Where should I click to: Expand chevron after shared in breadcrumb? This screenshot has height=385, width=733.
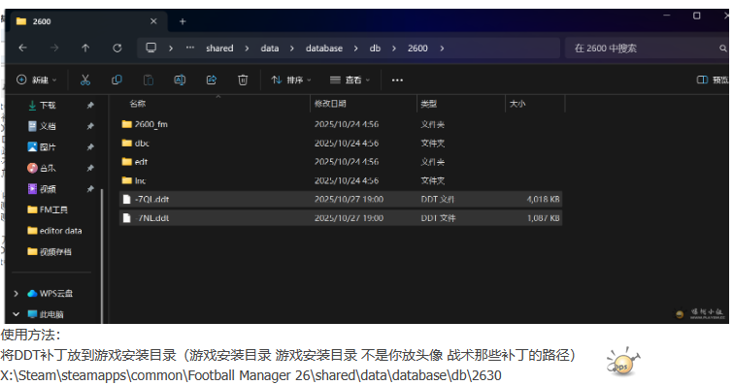[247, 48]
